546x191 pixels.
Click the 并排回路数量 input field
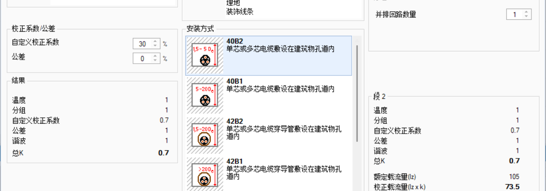pyautogui.click(x=515, y=14)
